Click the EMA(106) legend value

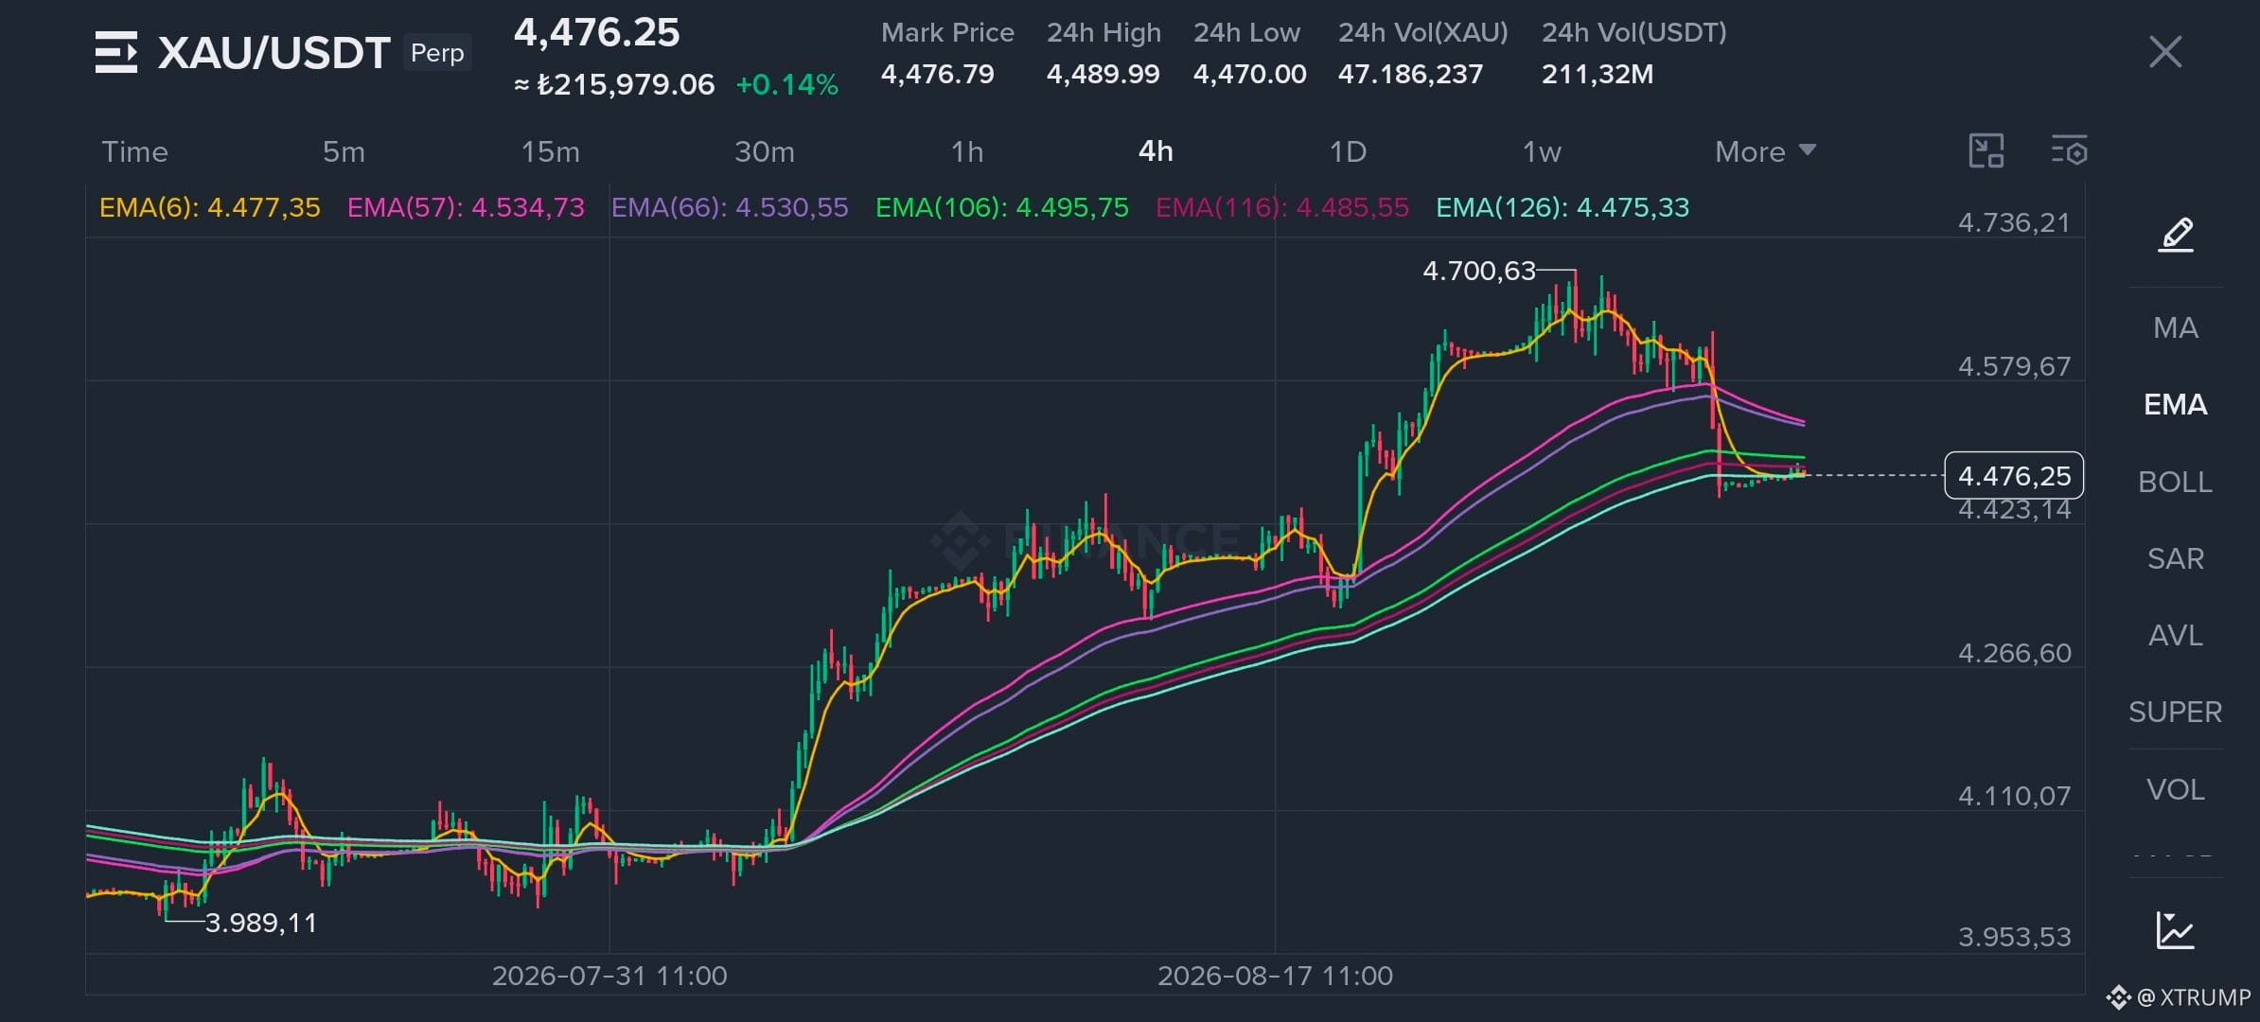tap(1002, 207)
